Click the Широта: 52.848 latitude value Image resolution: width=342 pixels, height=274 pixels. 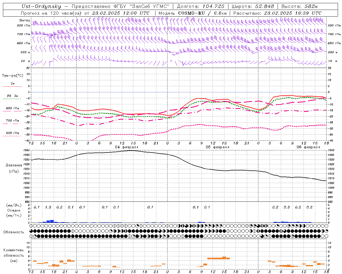click(x=253, y=6)
